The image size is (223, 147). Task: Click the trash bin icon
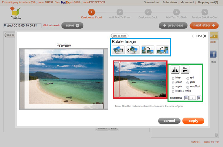point(216,135)
